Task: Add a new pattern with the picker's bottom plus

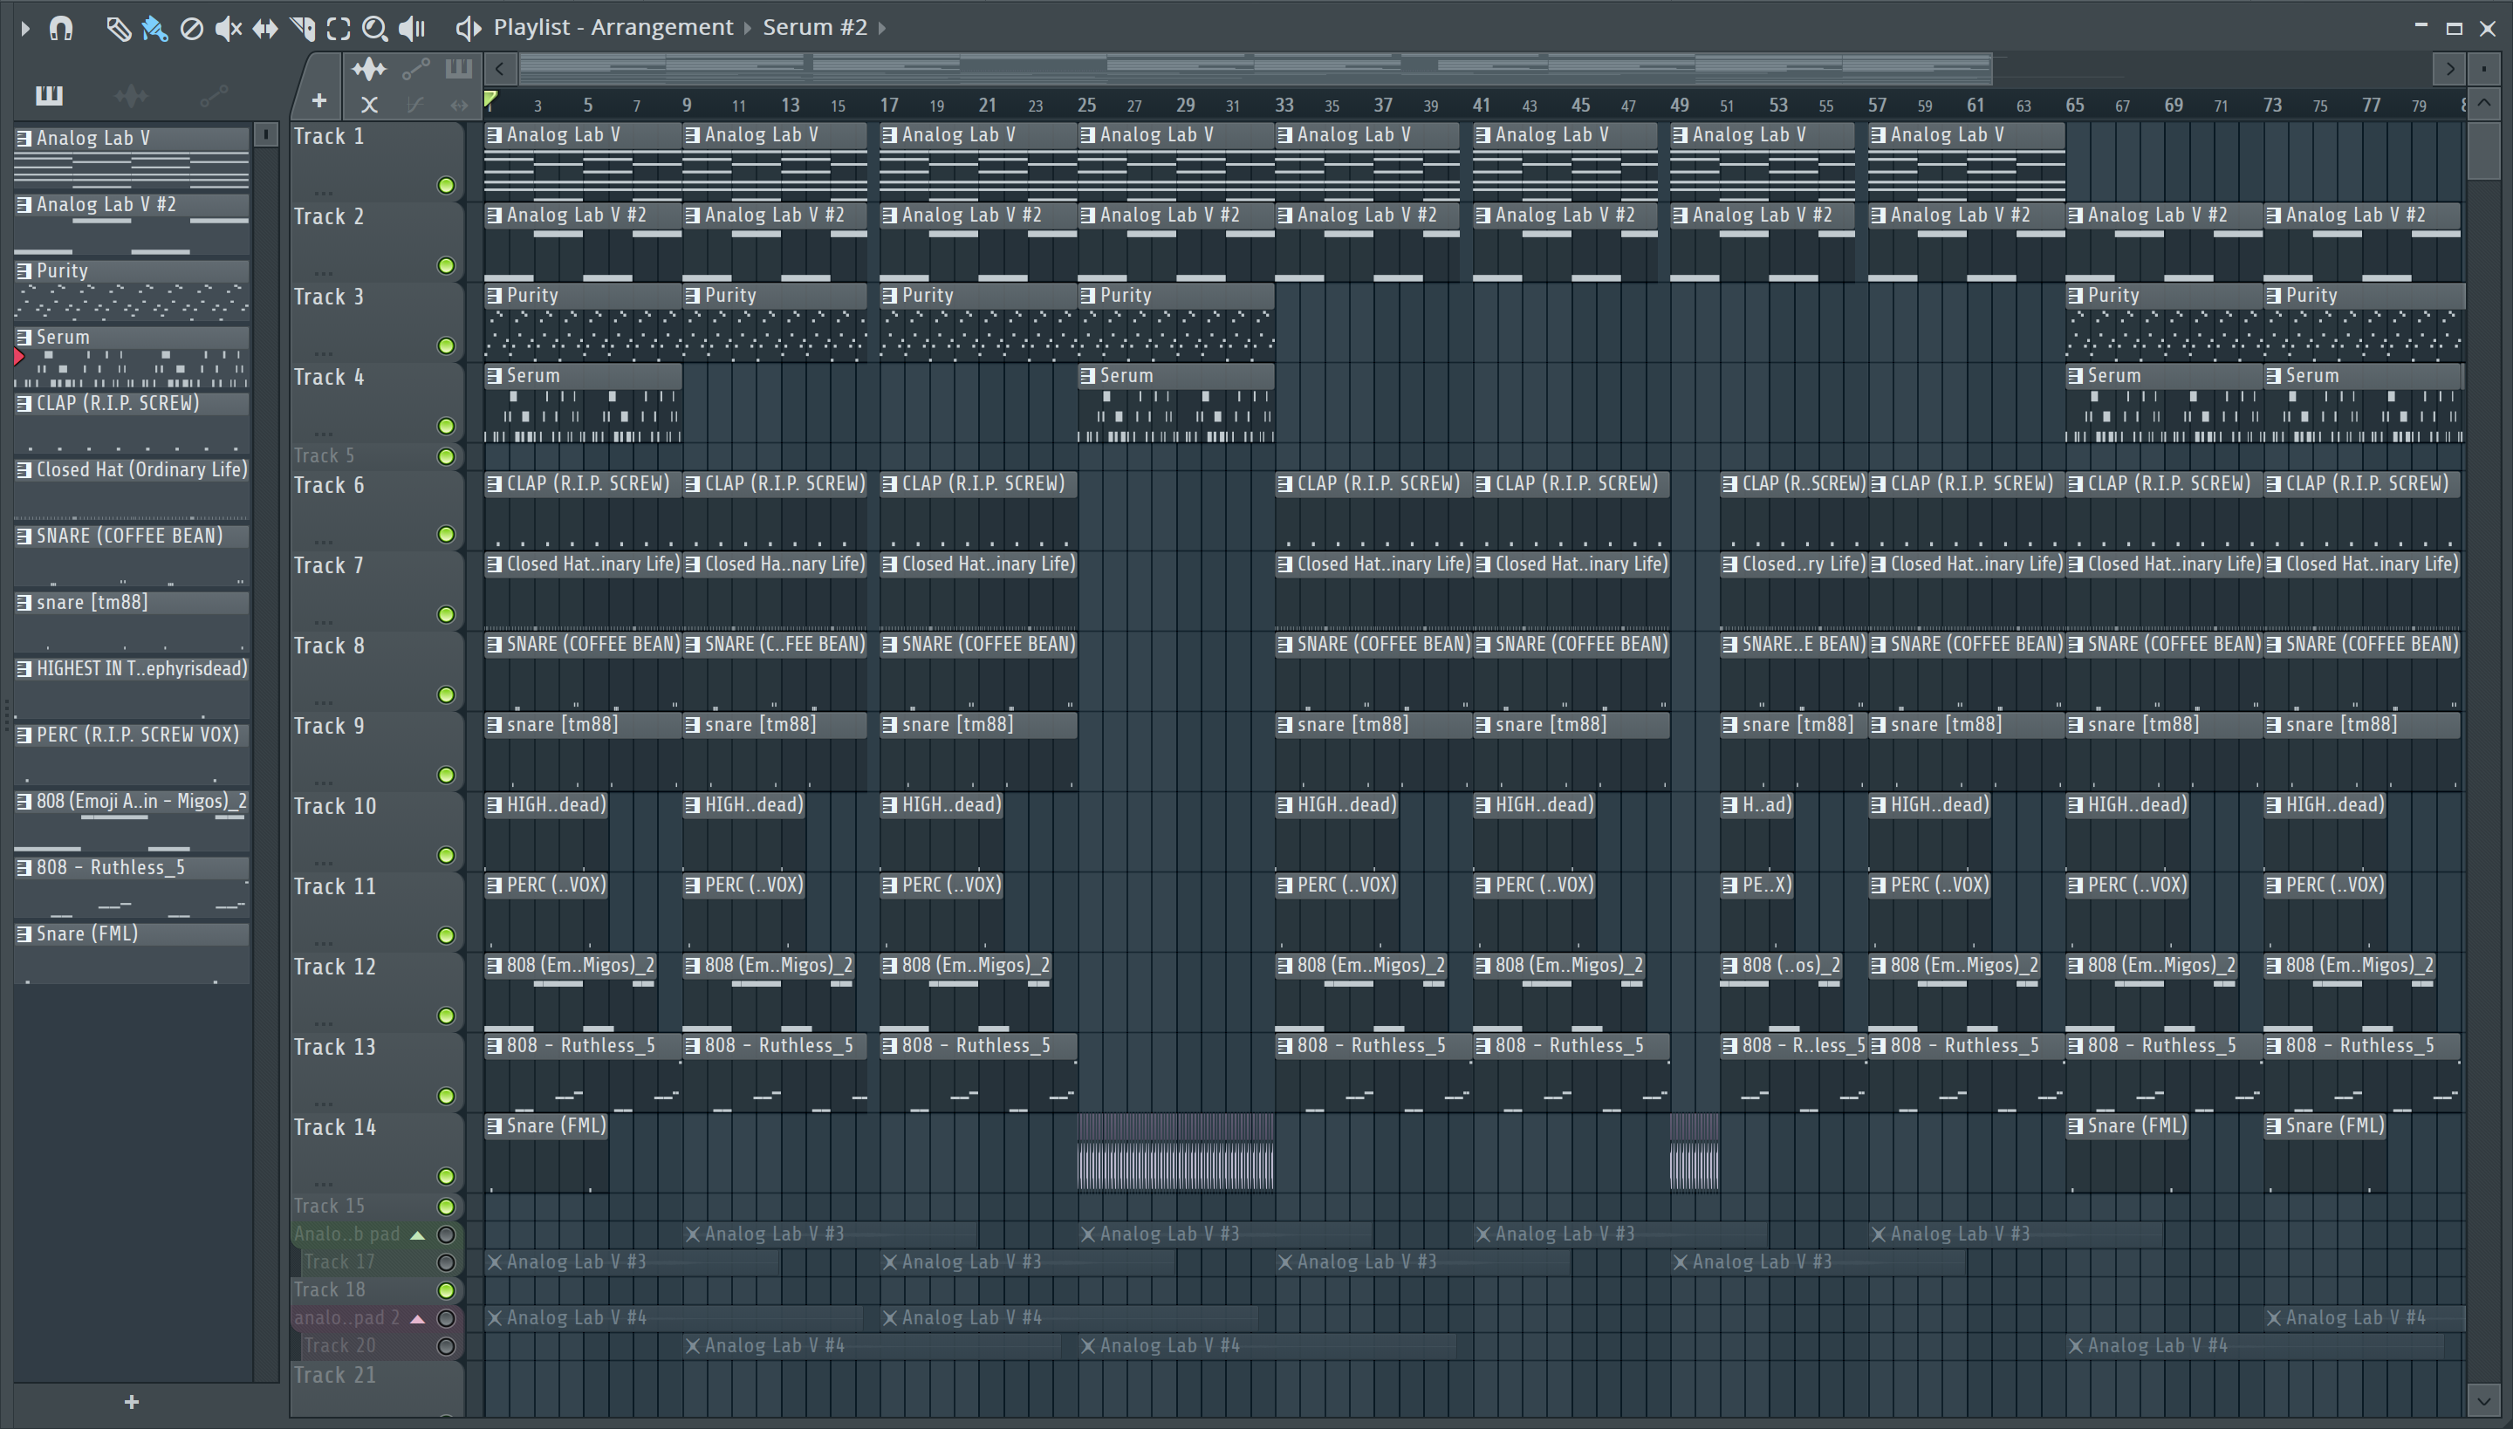Action: pyautogui.click(x=132, y=1401)
